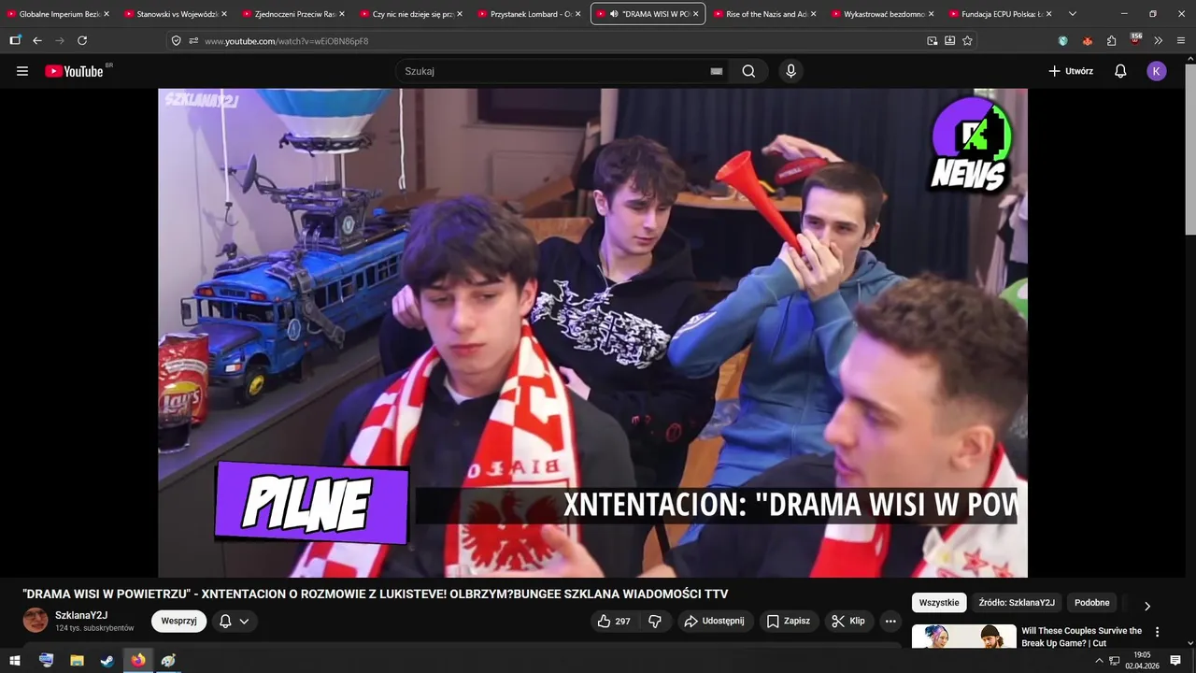The width and height of the screenshot is (1196, 673).
Task: Open options for Break Up Game suggested video
Action: coord(1157,632)
